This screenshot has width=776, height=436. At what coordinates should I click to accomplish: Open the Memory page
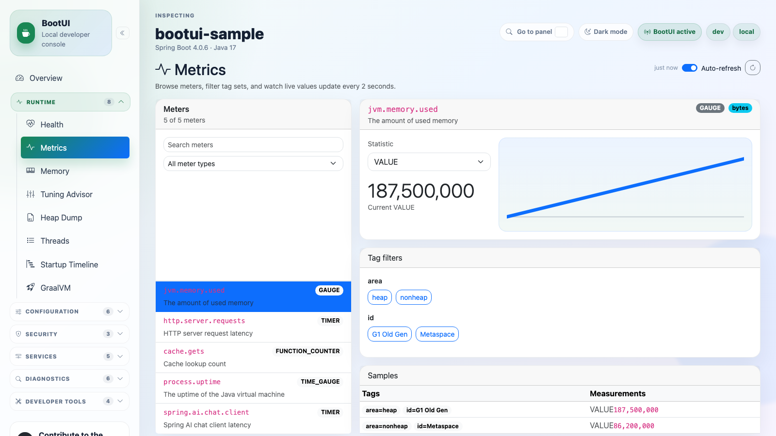click(x=75, y=171)
